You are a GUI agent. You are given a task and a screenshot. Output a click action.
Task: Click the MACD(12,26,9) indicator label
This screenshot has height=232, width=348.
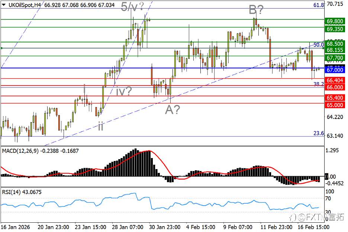(20, 151)
